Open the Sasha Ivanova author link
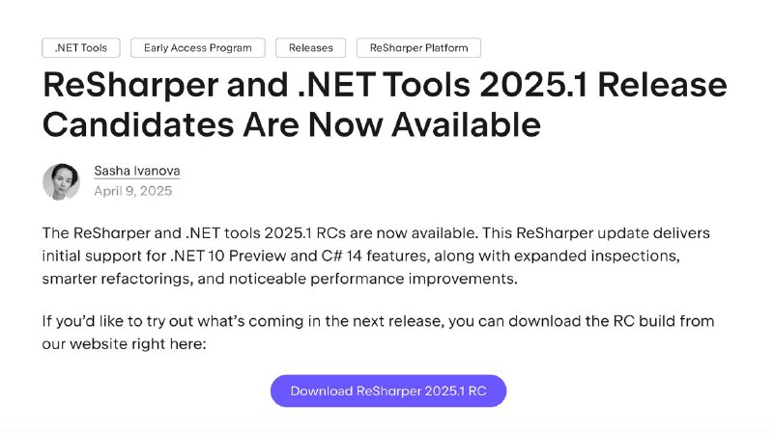 [x=137, y=171]
